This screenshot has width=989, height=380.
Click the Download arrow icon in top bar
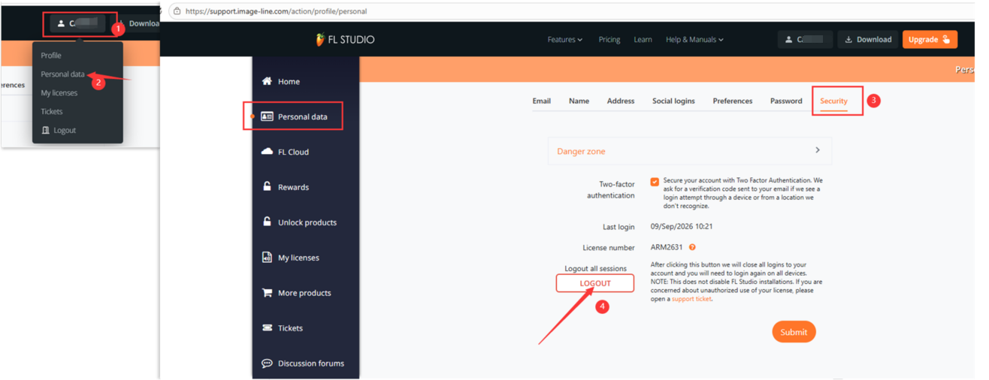(848, 40)
